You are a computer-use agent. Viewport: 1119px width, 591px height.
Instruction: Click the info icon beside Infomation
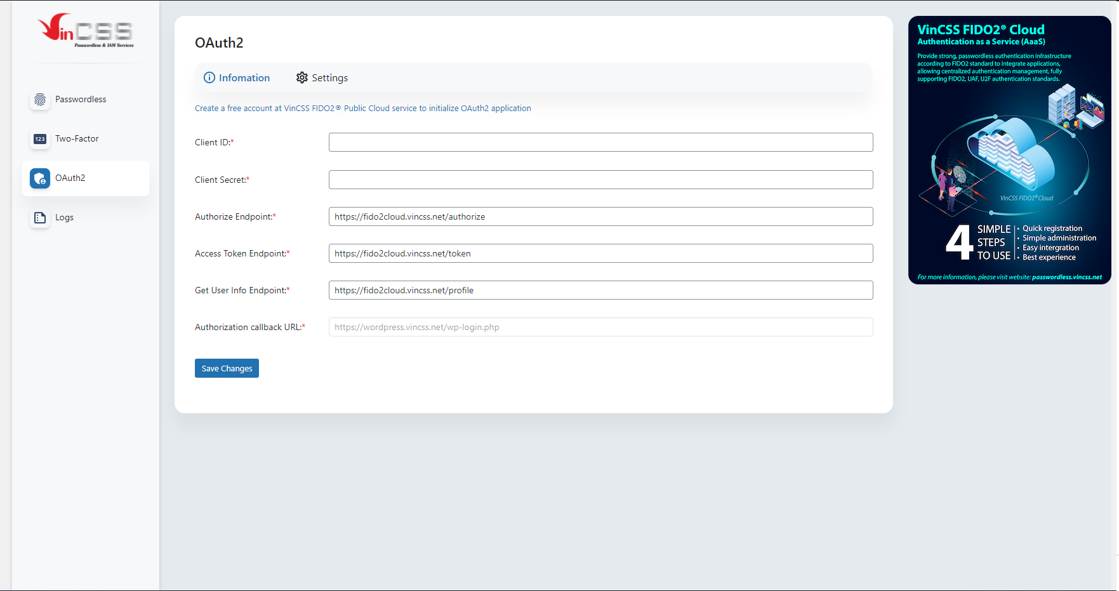coord(209,77)
